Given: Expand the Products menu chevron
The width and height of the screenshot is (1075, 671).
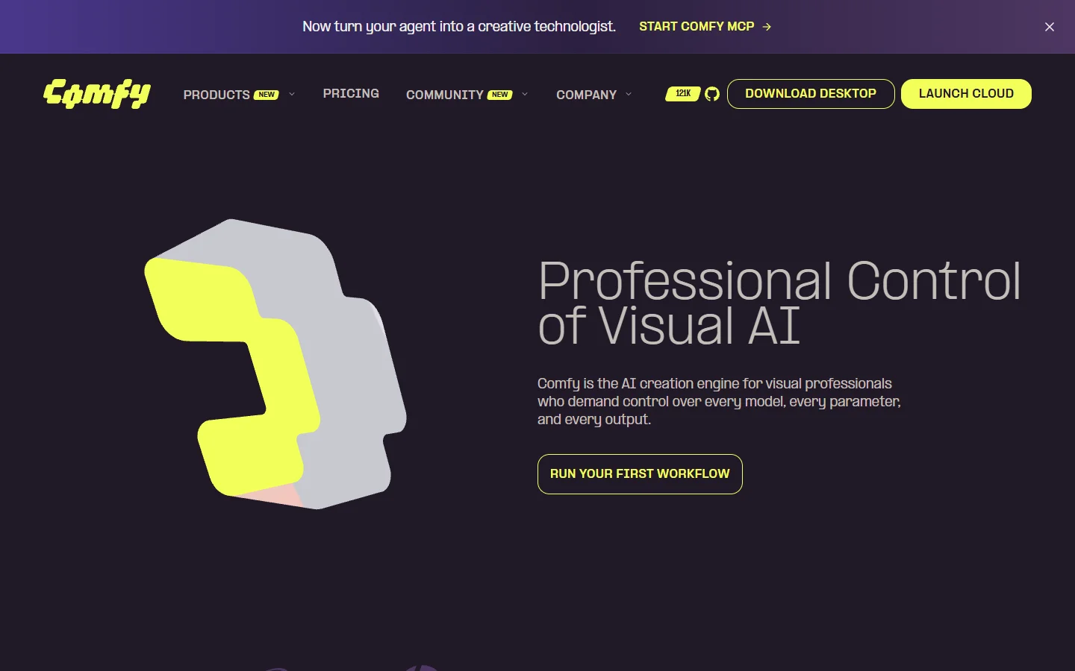Looking at the screenshot, I should [x=292, y=94].
